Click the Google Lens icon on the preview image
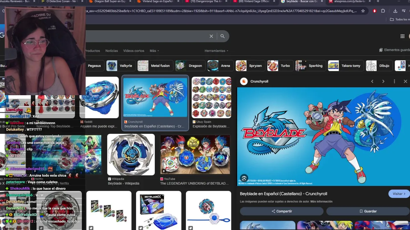Image resolution: width=410 pixels, height=230 pixels. (x=244, y=178)
